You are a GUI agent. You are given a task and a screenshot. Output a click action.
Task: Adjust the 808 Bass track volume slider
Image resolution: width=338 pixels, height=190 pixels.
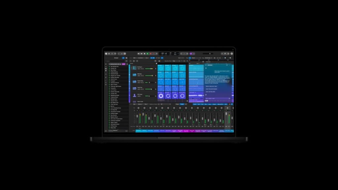(x=149, y=76)
